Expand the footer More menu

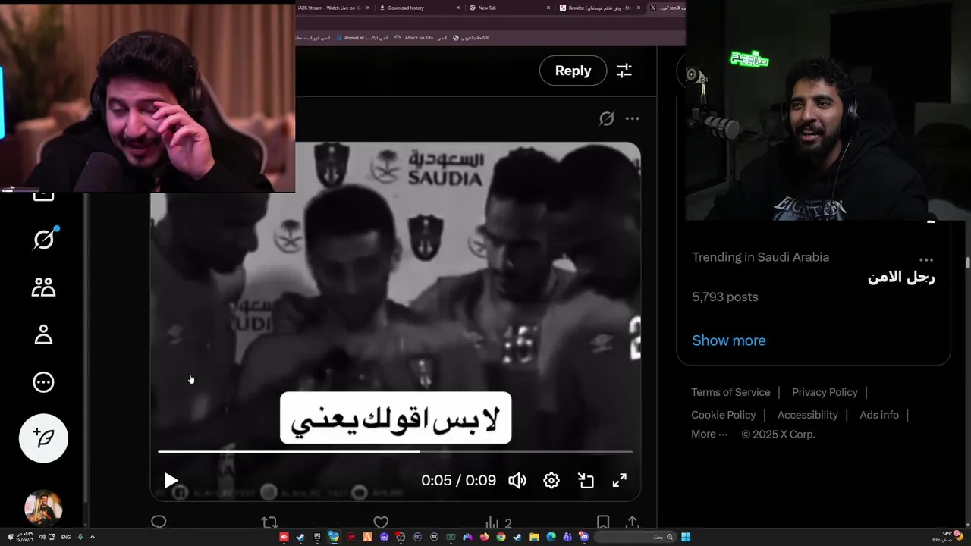tap(709, 434)
